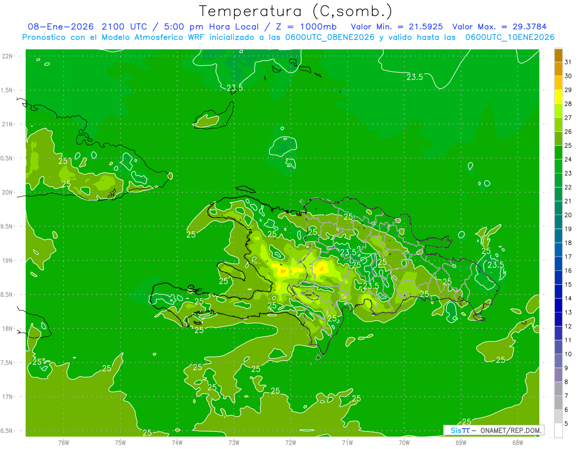581x449 pixels.
Task: Click green colorbar segment between 24 and 25
Action: pos(558,152)
